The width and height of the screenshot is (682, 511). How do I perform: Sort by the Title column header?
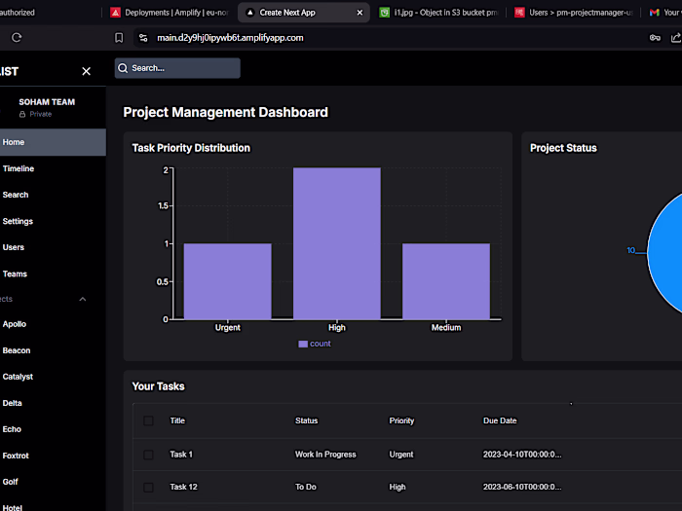click(x=177, y=420)
